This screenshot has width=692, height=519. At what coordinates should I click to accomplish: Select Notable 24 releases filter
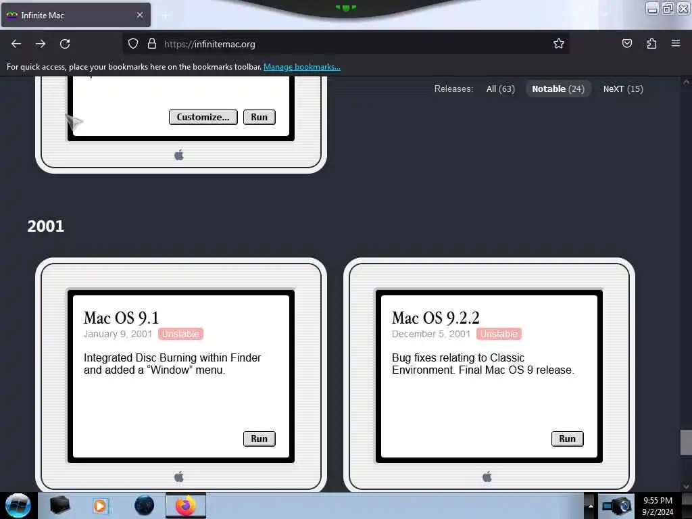558,89
